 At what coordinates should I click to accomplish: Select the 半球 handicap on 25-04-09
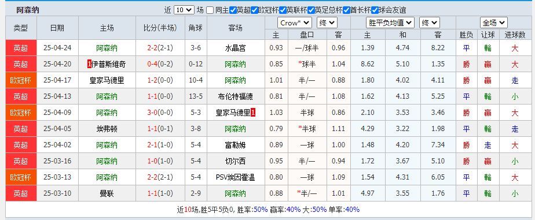pyautogui.click(x=307, y=113)
